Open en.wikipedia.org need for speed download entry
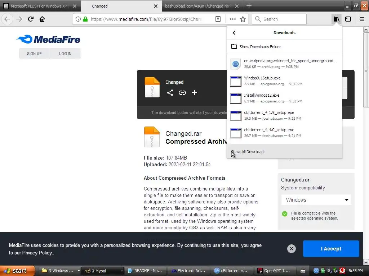This screenshot has width=369, height=276. pos(285,64)
